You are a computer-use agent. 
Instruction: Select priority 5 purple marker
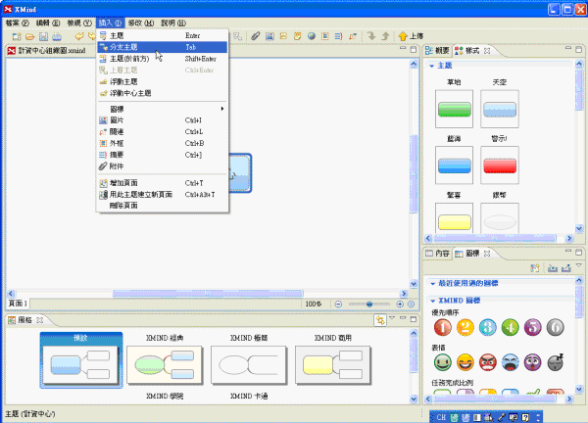[x=532, y=327]
